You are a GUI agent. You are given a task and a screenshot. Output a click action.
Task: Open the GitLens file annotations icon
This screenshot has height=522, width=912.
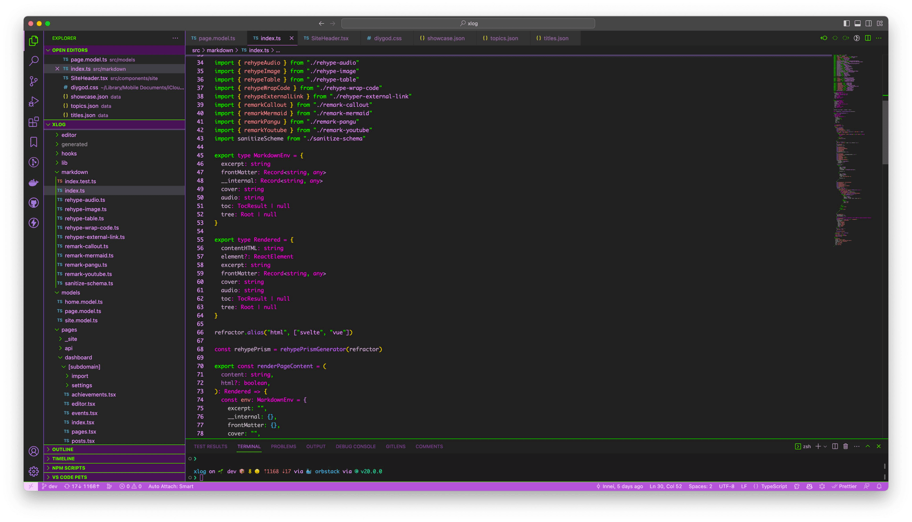pos(857,38)
